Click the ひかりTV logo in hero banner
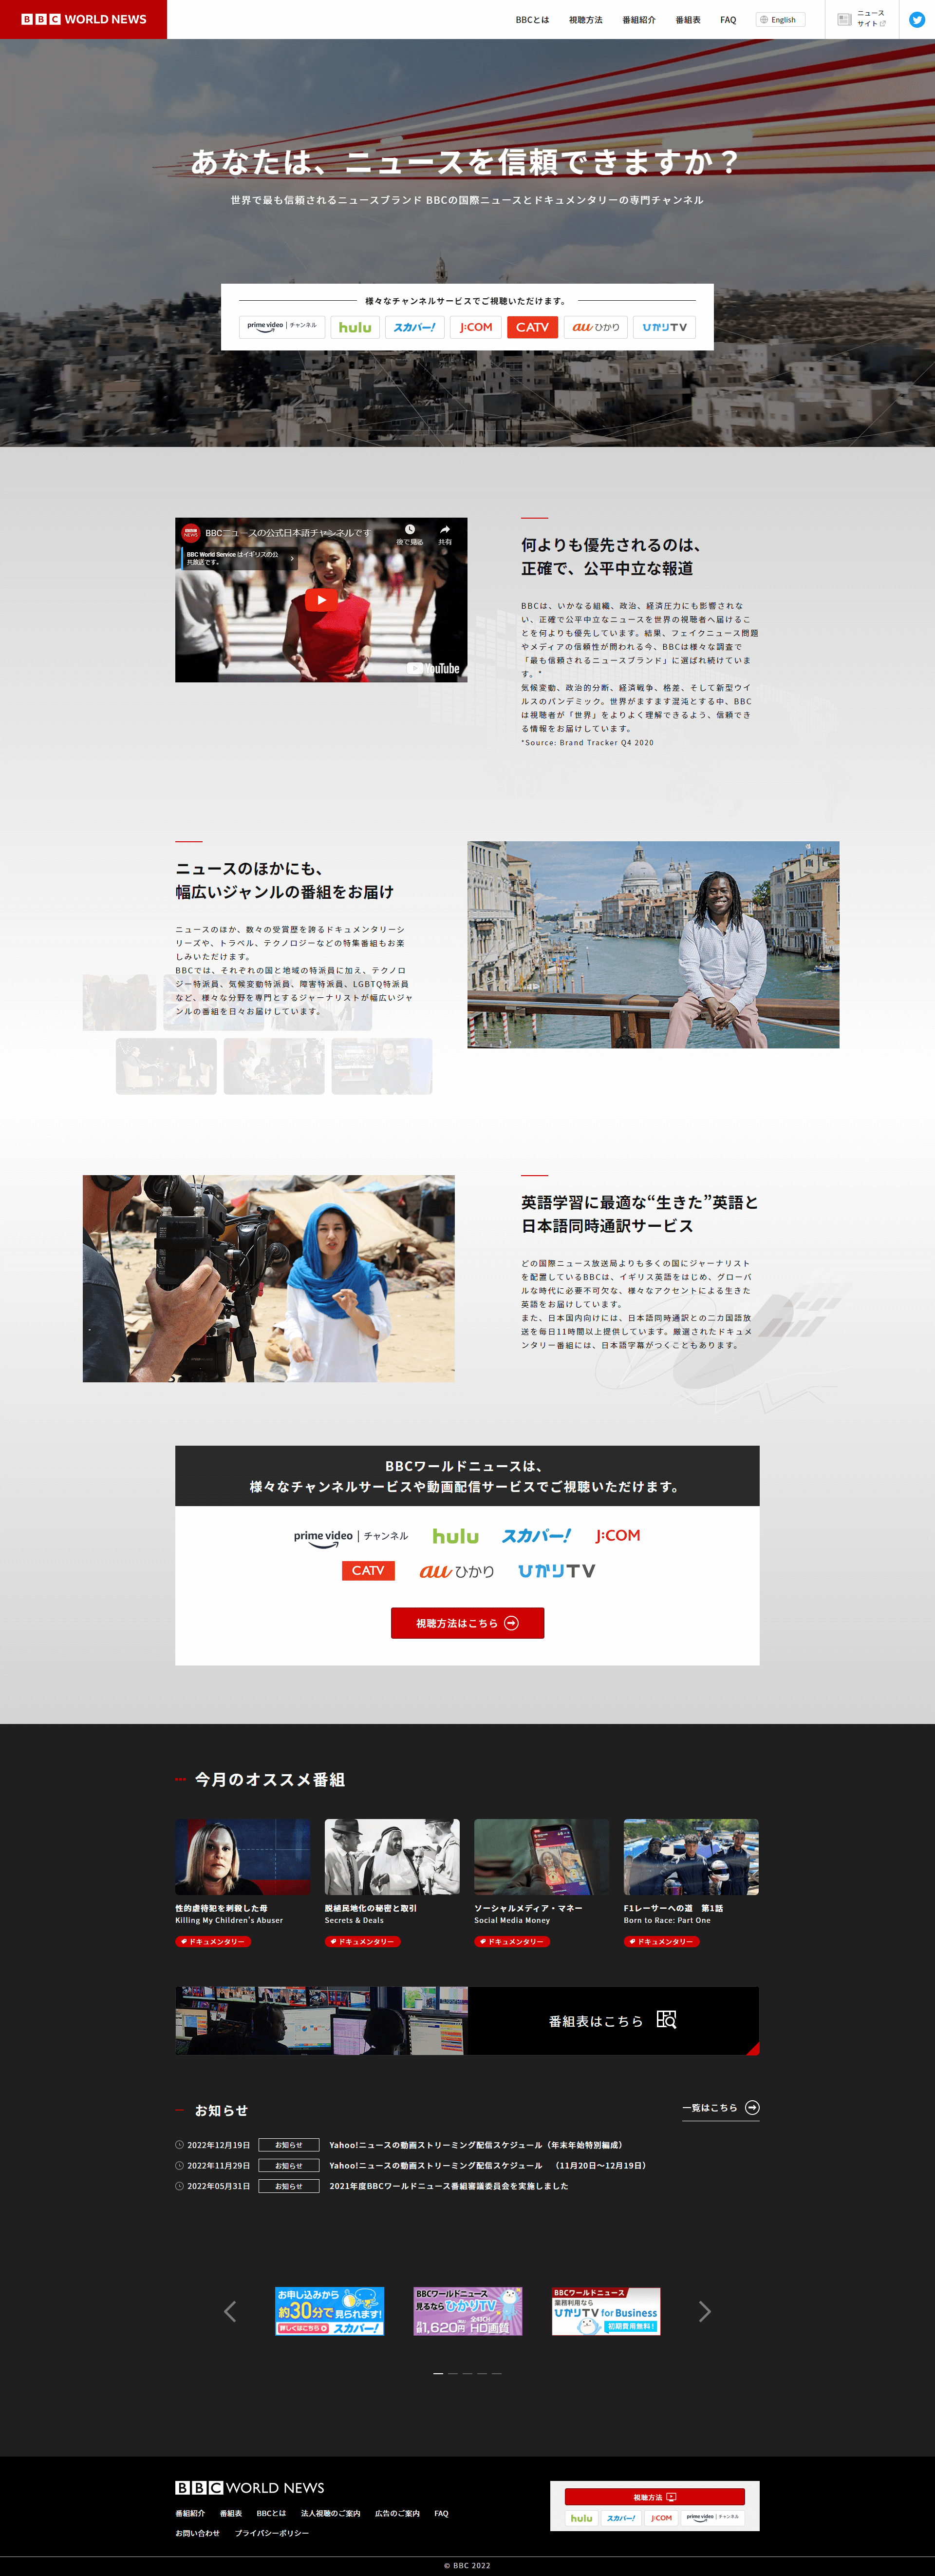Image resolution: width=935 pixels, height=2576 pixels. click(664, 327)
